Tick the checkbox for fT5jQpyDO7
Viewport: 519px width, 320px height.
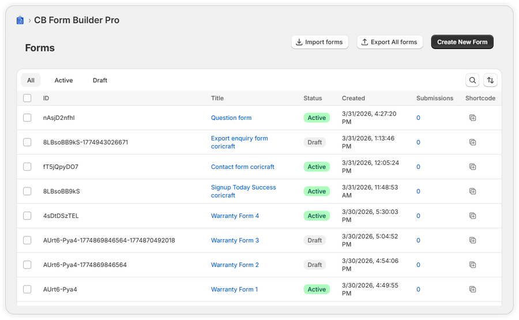tap(27, 167)
